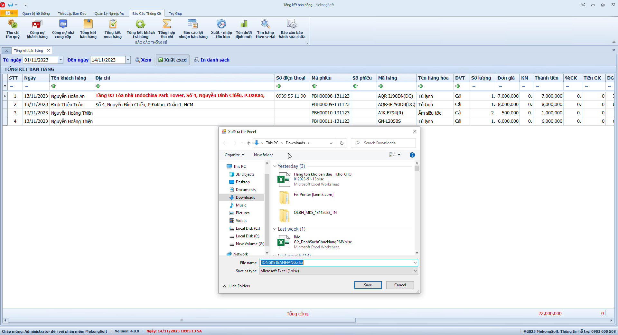This screenshot has height=335, width=618.
Task: Open Xuất - nhập - tồn kho report
Action: point(221,29)
